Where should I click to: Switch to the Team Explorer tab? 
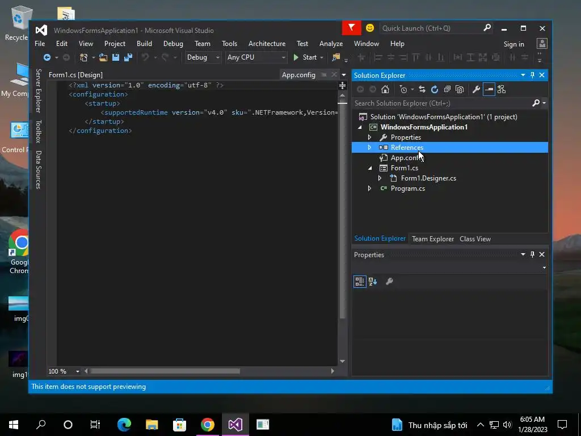tap(433, 239)
